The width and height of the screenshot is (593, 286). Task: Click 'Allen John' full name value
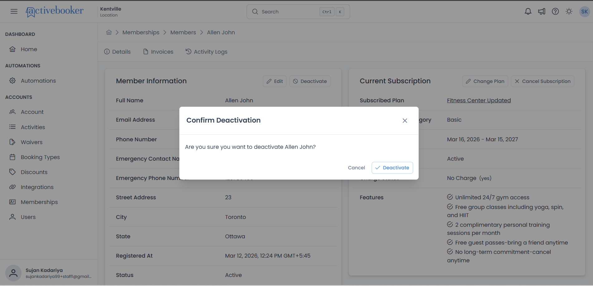[239, 100]
